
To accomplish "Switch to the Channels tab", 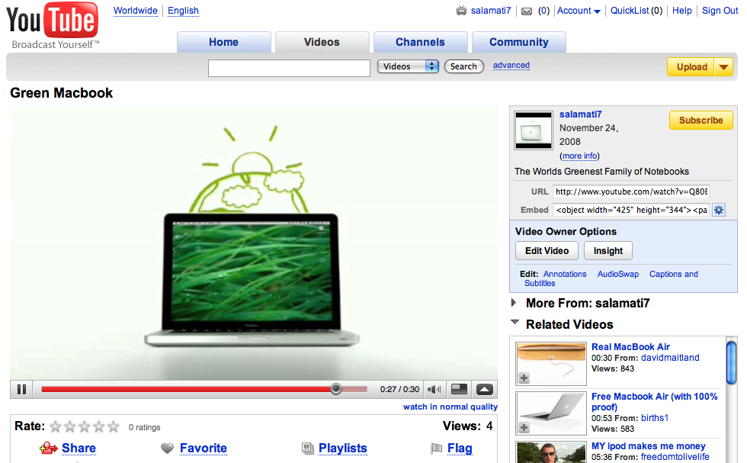I will (x=420, y=42).
